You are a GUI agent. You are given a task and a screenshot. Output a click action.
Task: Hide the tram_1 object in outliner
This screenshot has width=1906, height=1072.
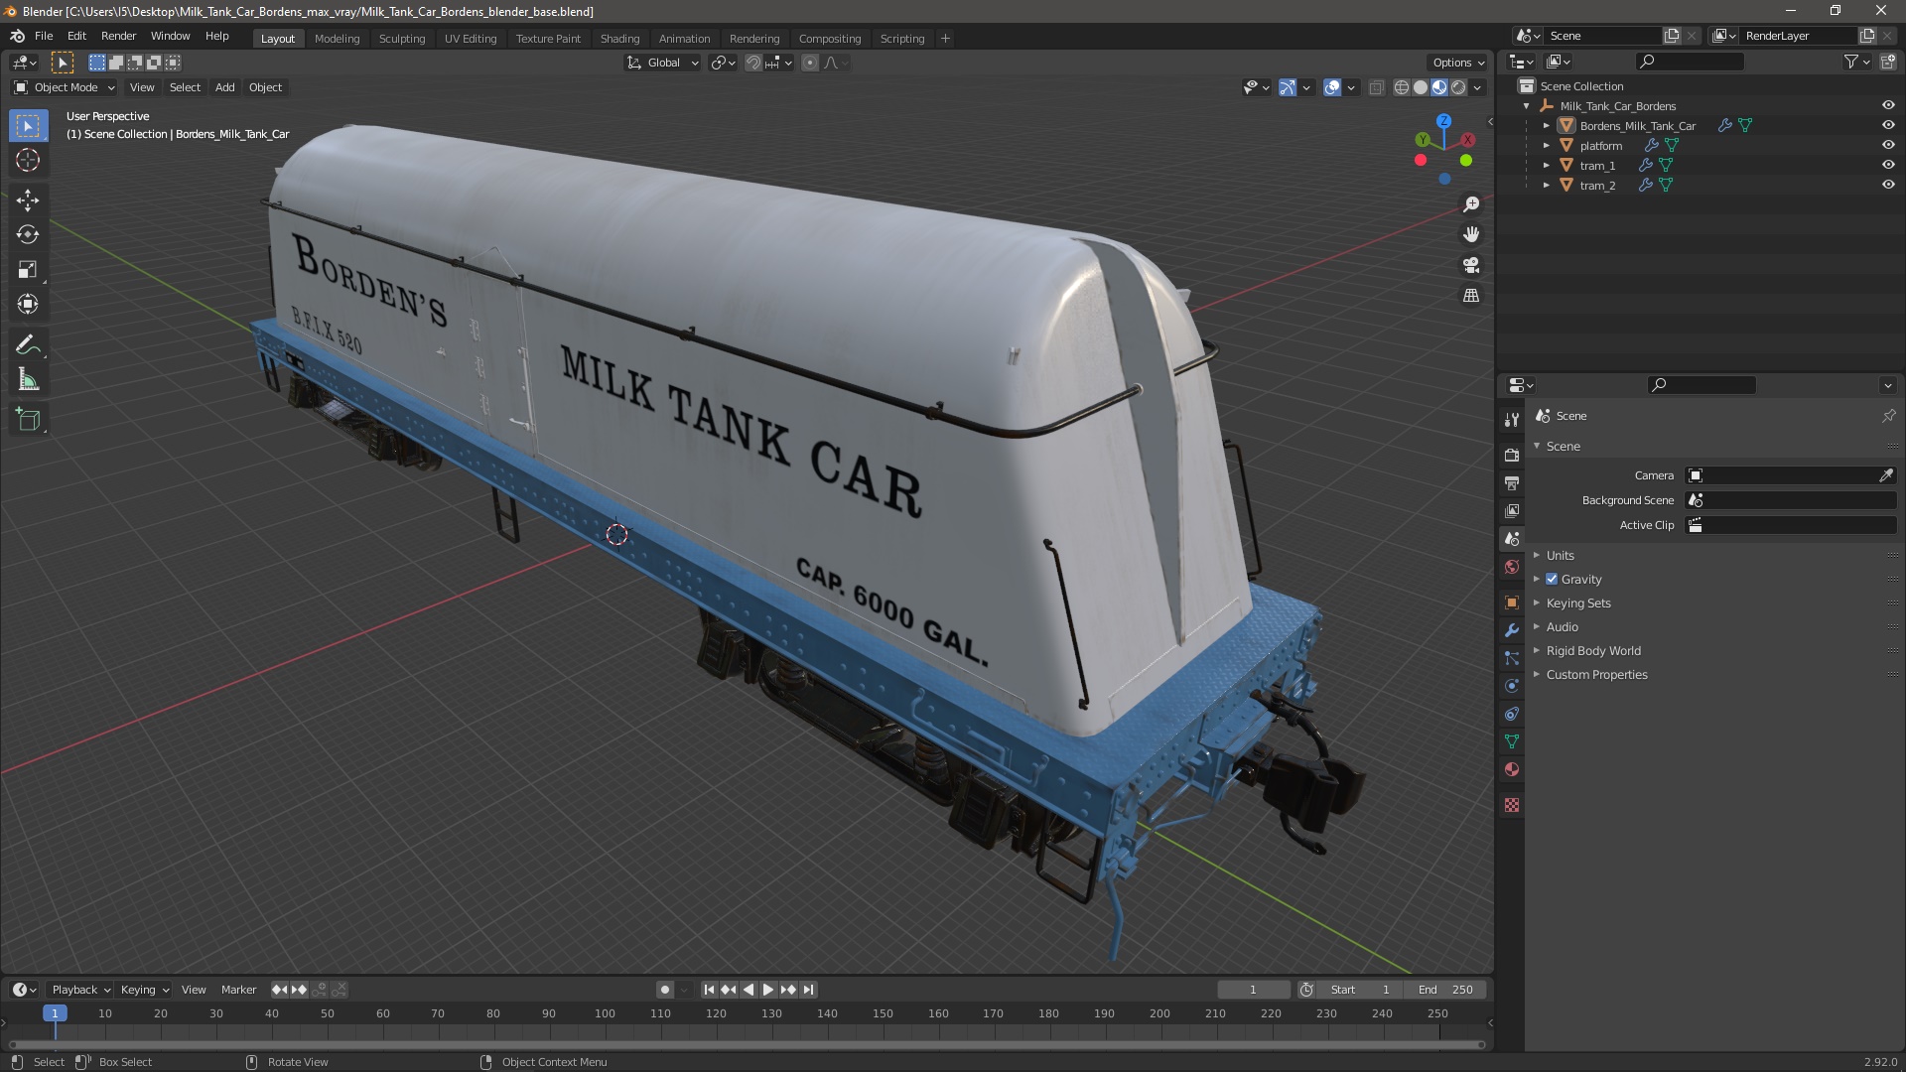click(x=1888, y=165)
